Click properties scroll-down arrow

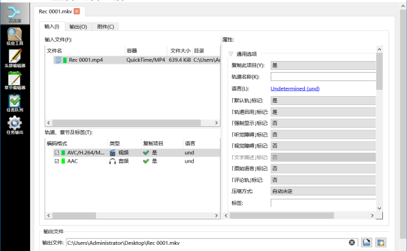[x=379, y=208]
